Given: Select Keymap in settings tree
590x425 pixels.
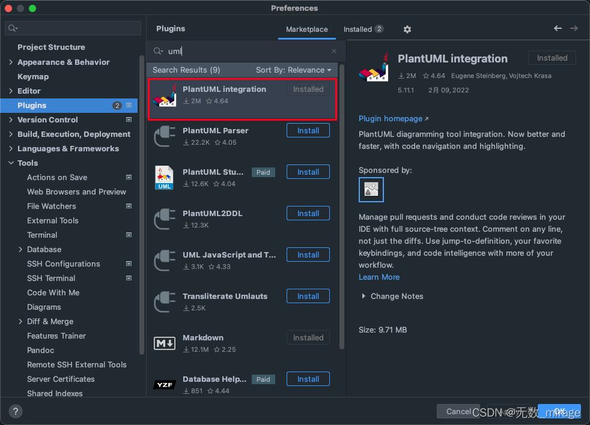Looking at the screenshot, I should (33, 76).
